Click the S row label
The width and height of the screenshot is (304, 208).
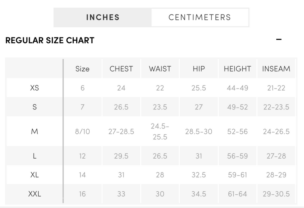point(35,107)
